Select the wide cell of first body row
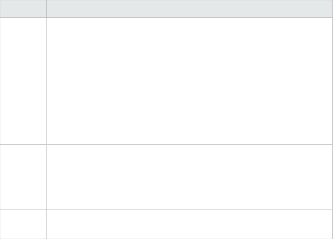 pyautogui.click(x=187, y=33)
